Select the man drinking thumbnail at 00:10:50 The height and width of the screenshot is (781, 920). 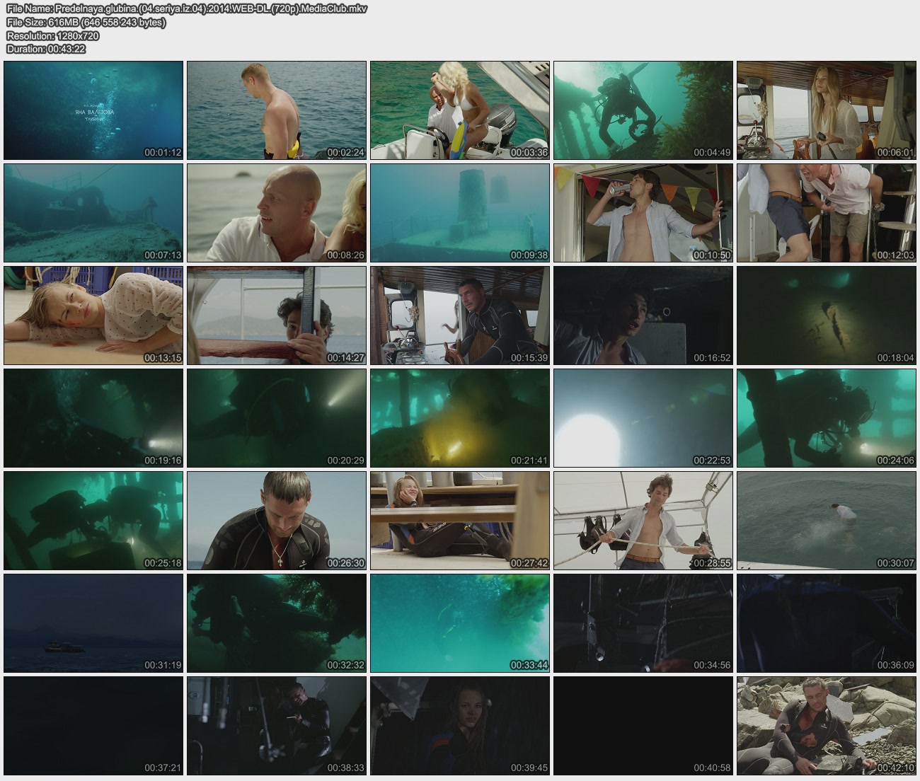tap(643, 213)
